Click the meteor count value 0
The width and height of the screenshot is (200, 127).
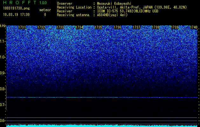45,15
